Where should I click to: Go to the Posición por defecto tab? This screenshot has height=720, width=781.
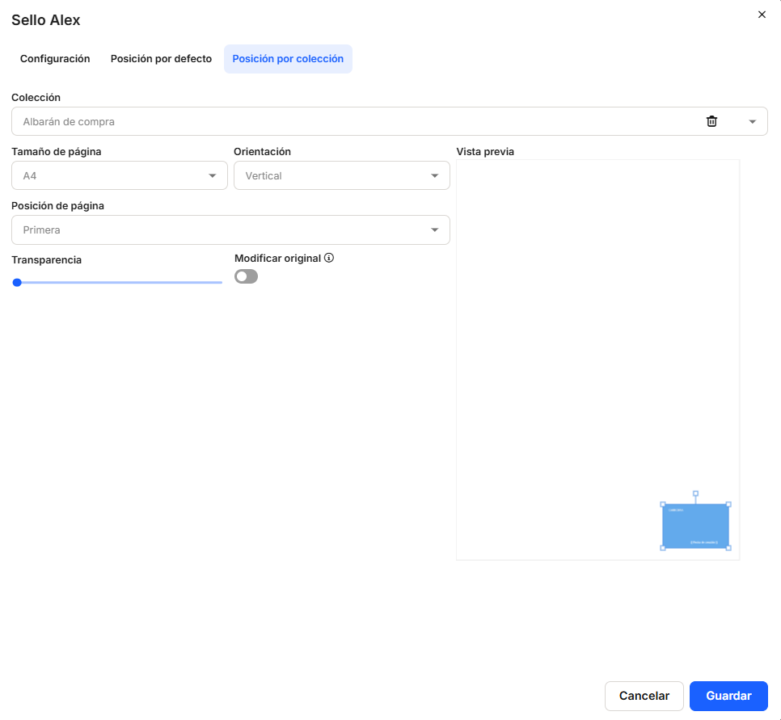161,59
